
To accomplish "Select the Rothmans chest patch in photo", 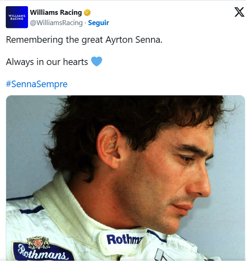I will (43, 251).
